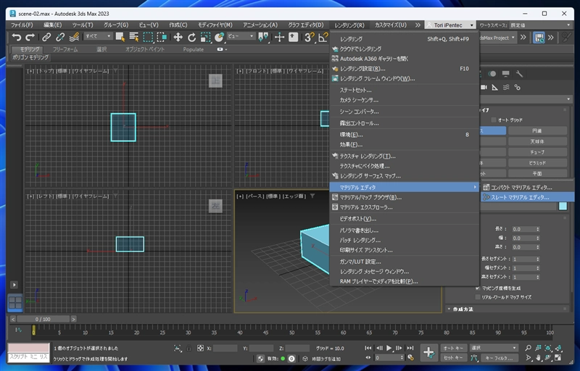Open reference coordinate 'ビュー' dropdown
The height and width of the screenshot is (371, 580).
tap(241, 36)
